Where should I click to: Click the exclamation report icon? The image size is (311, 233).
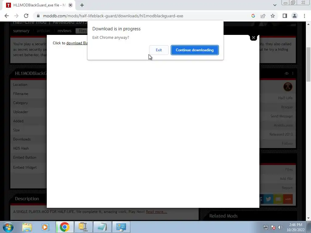pyautogui.click(x=292, y=73)
